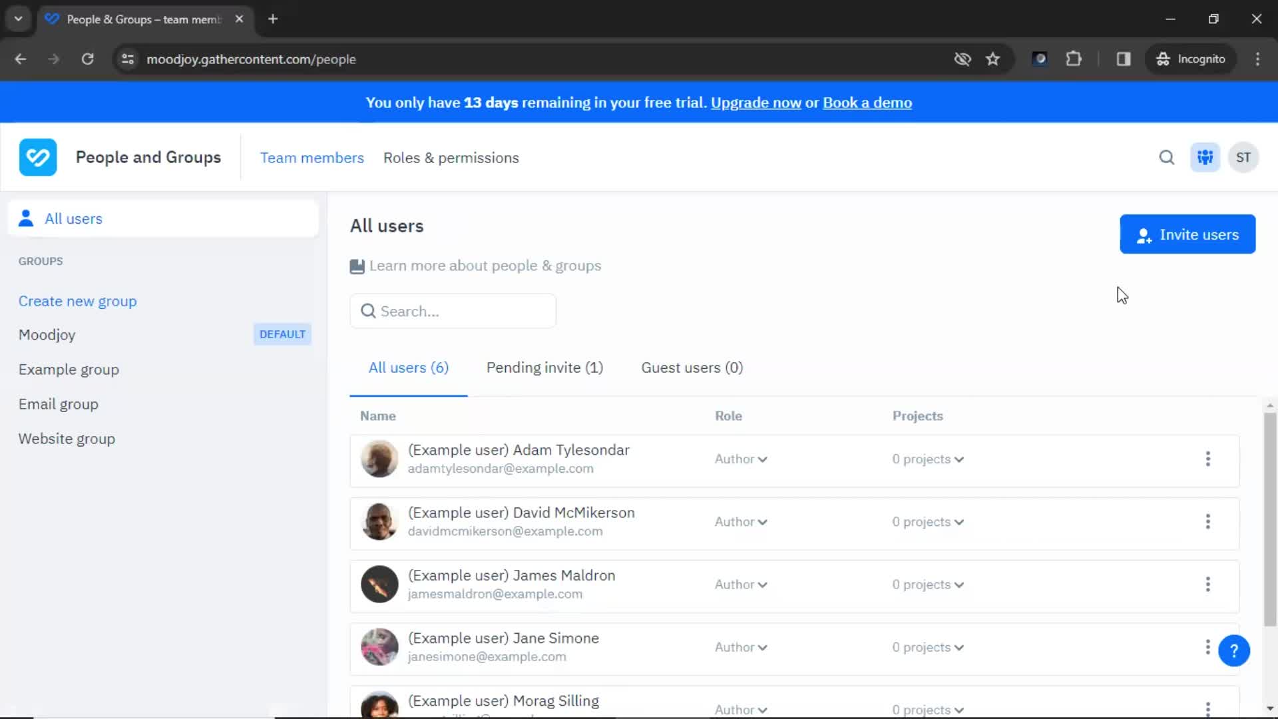
Task: Switch to Pending invite tab
Action: point(544,367)
